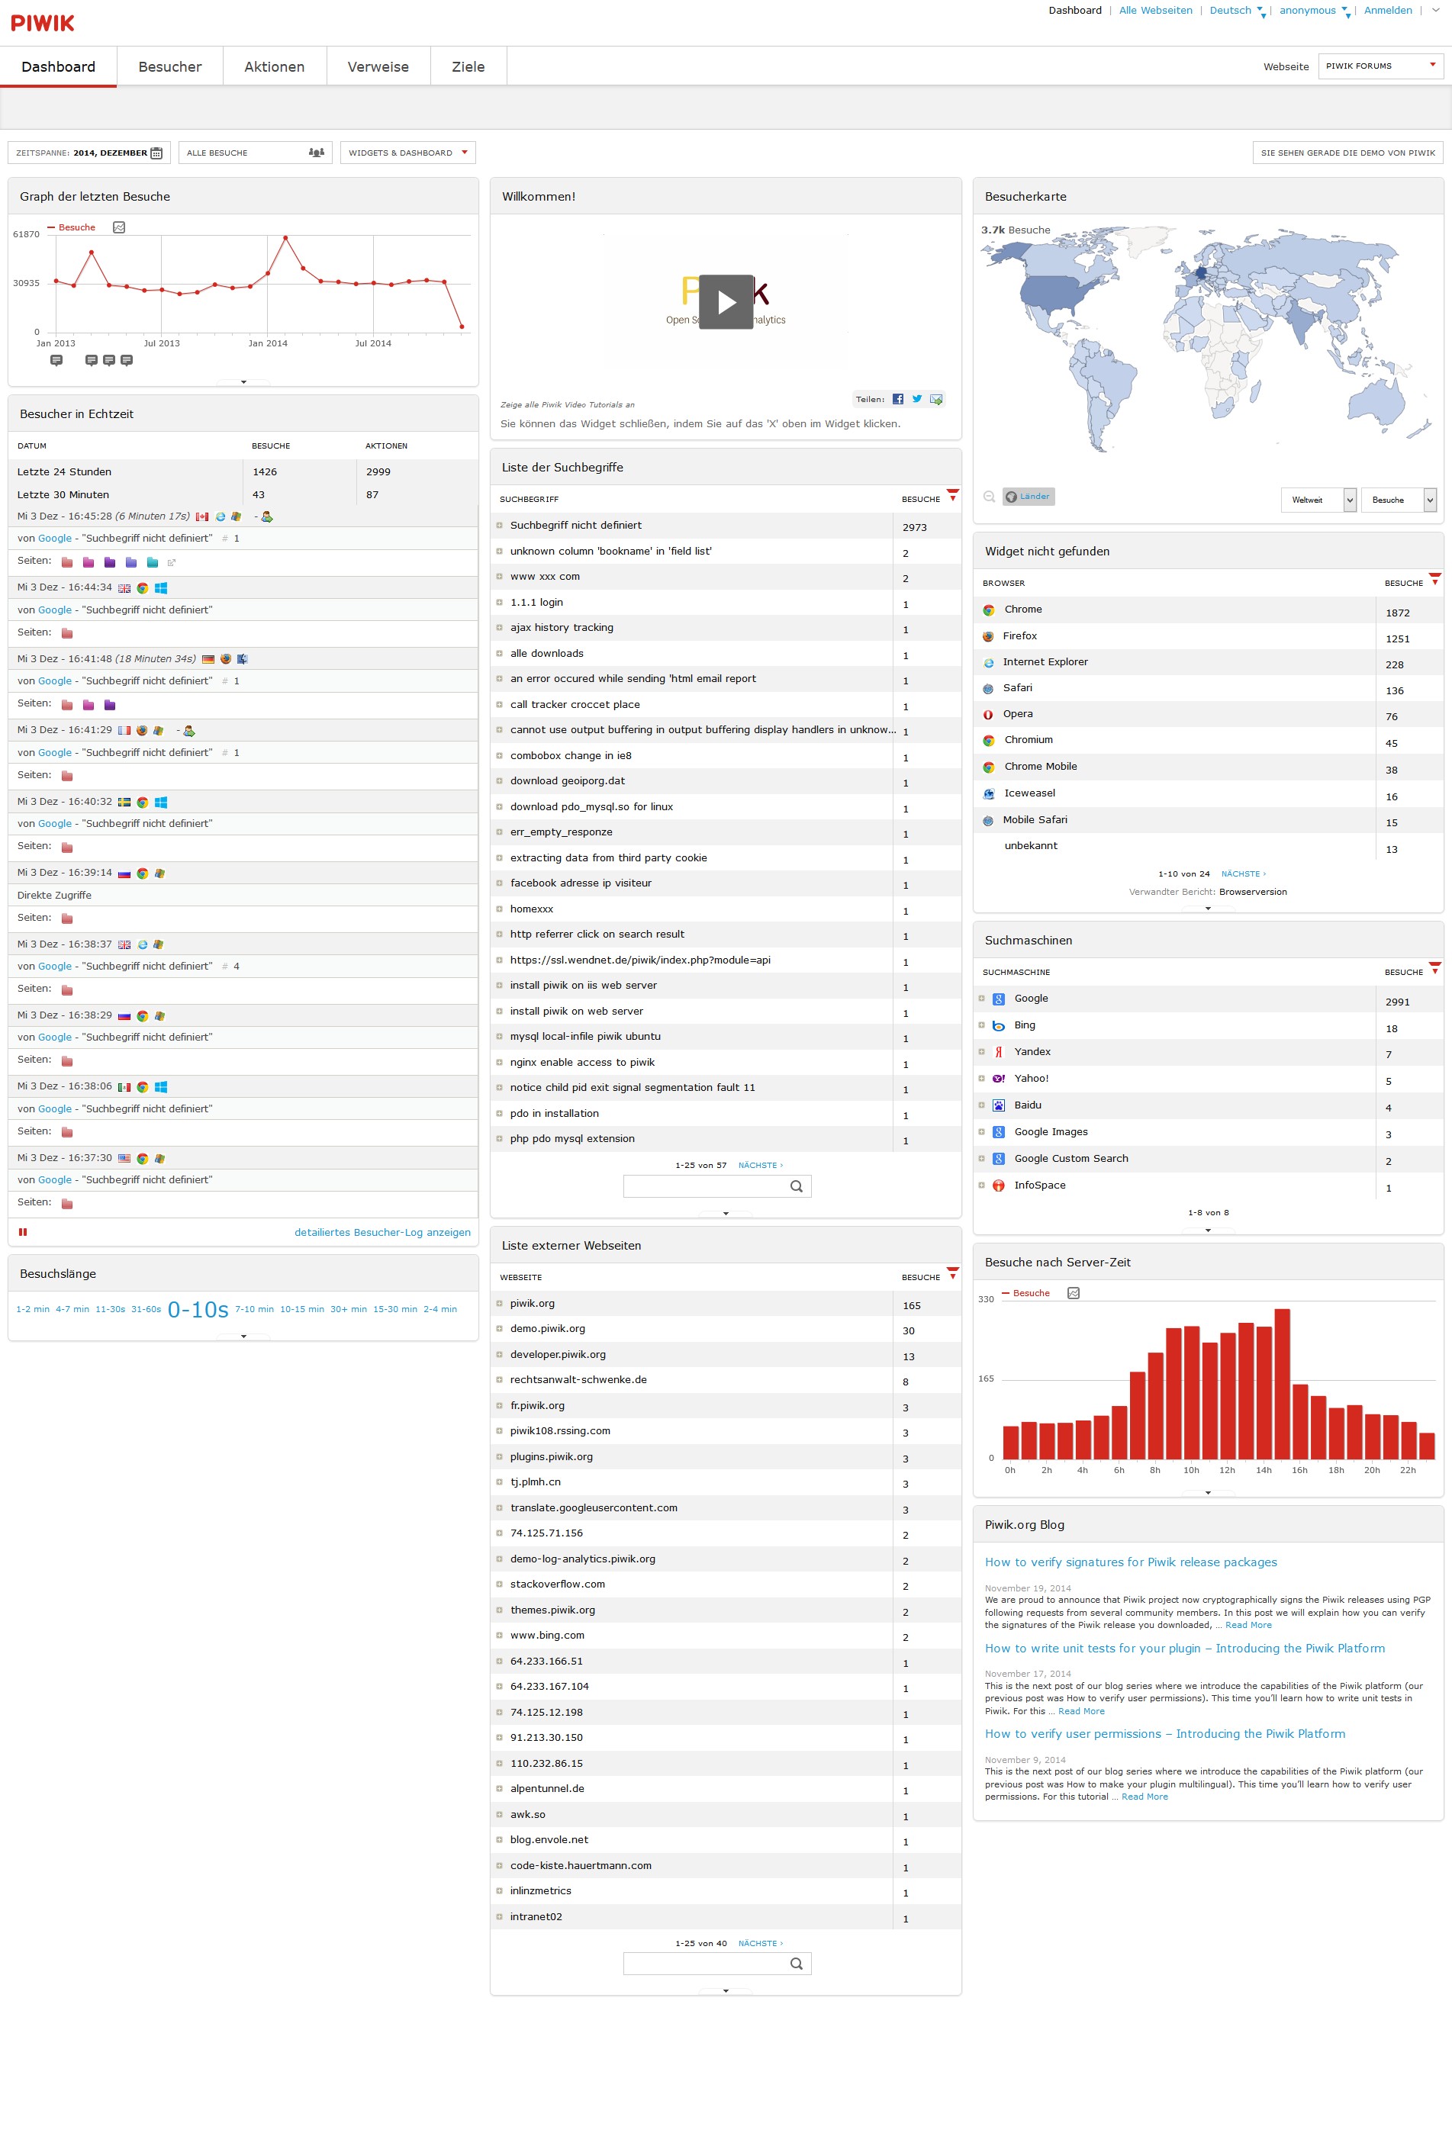Open Deutsch language dropdown

[1236, 11]
